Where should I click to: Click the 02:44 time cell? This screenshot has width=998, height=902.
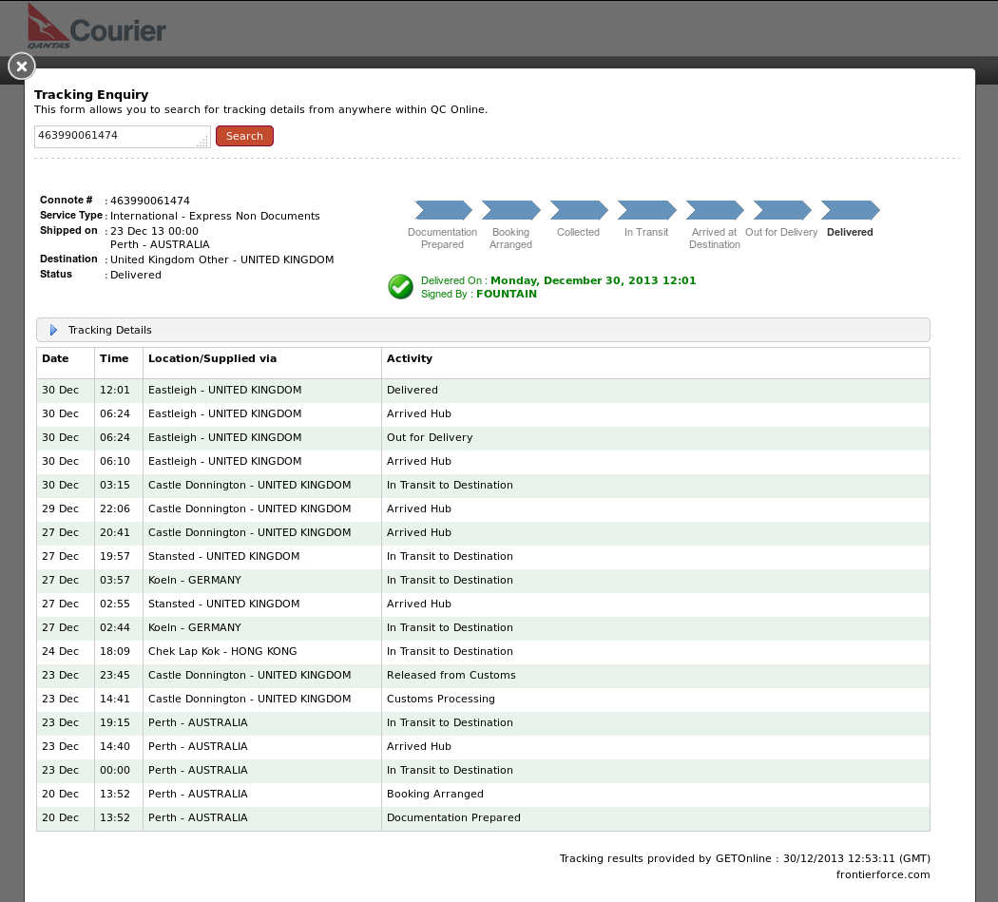tap(115, 627)
